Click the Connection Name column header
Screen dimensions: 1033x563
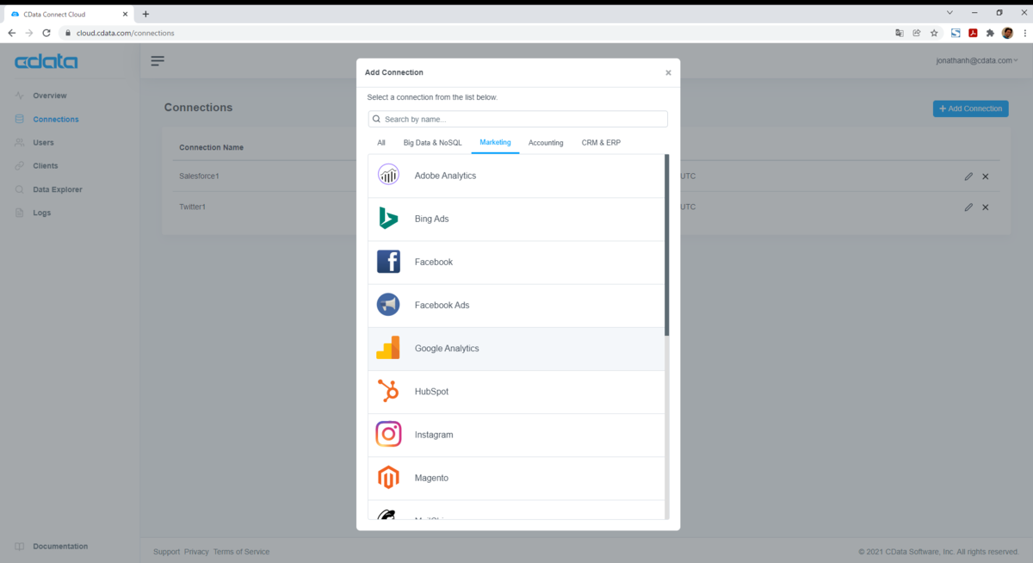[x=211, y=147]
